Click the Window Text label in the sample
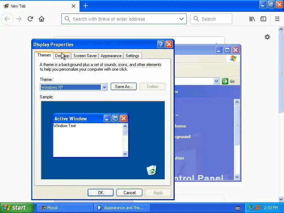The height and width of the screenshot is (213, 284). (x=65, y=126)
